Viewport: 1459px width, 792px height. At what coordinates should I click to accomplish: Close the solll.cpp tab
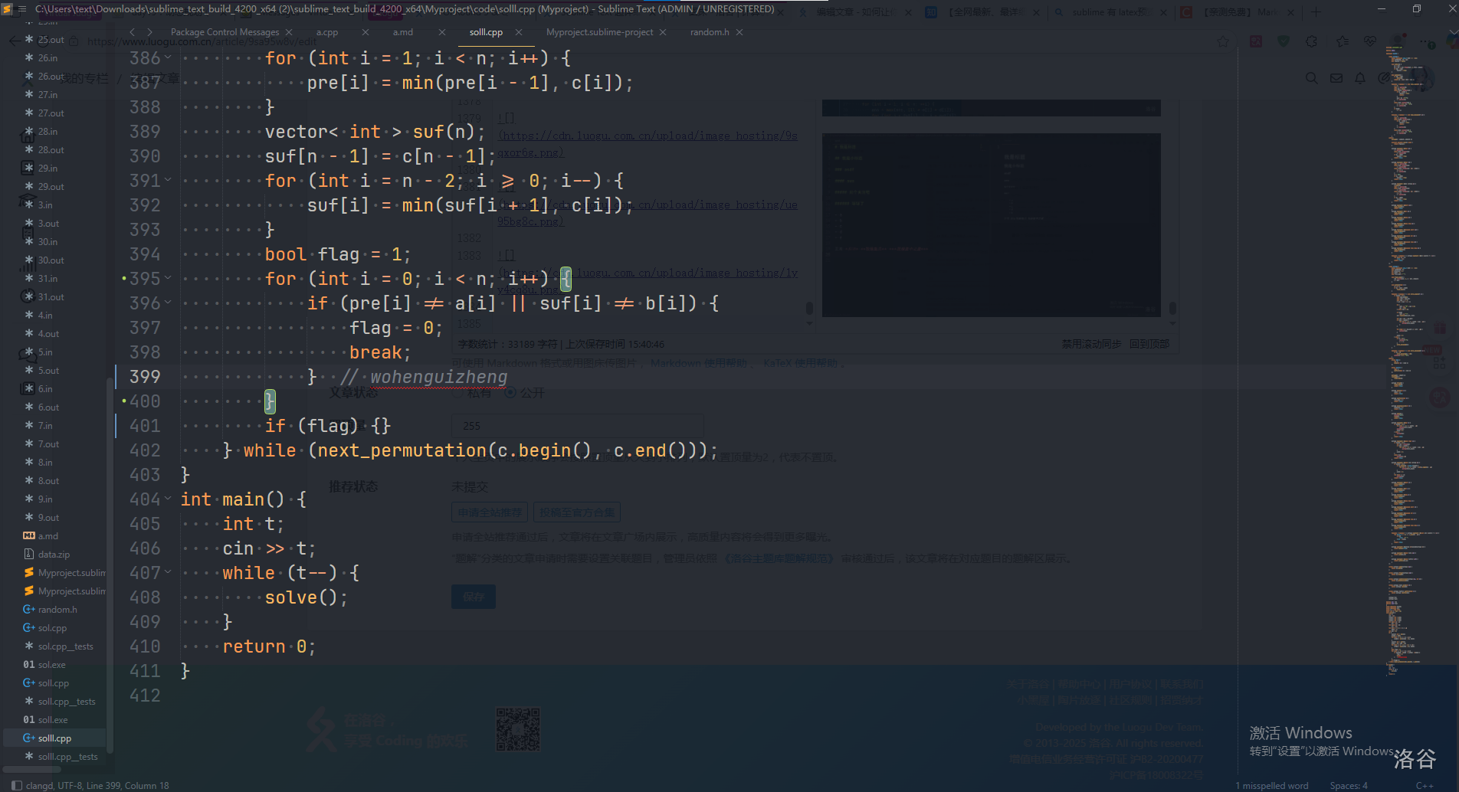(519, 32)
